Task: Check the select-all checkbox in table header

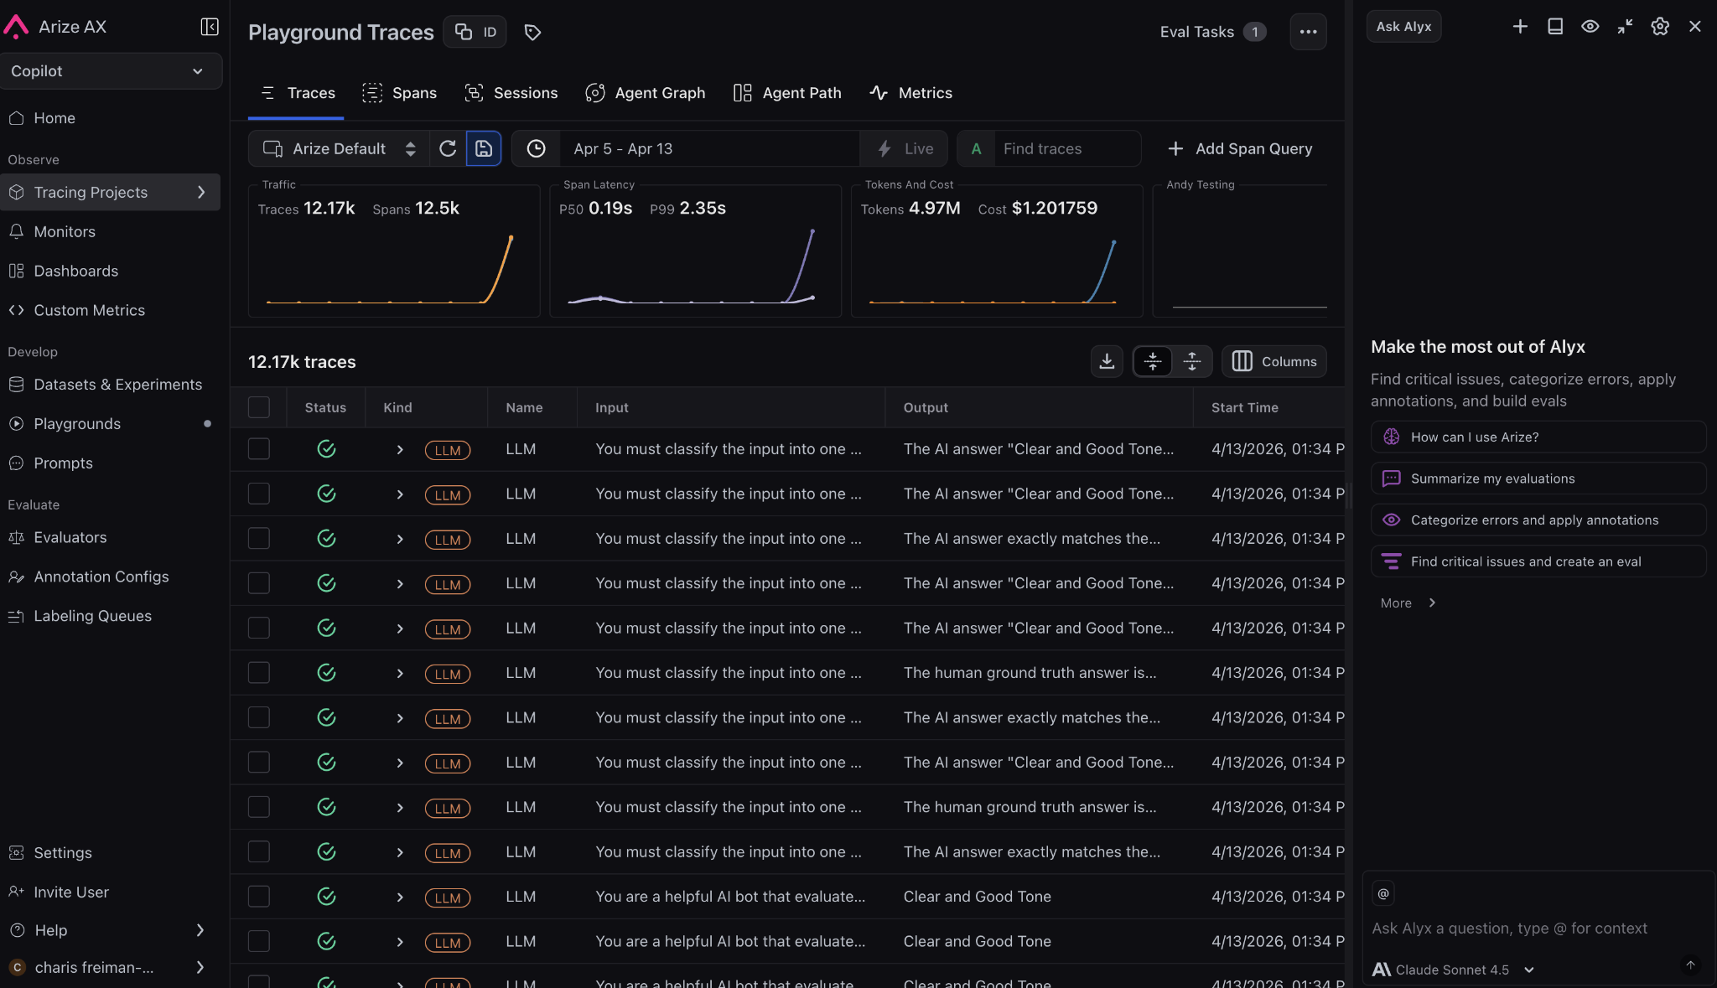Action: tap(259, 407)
